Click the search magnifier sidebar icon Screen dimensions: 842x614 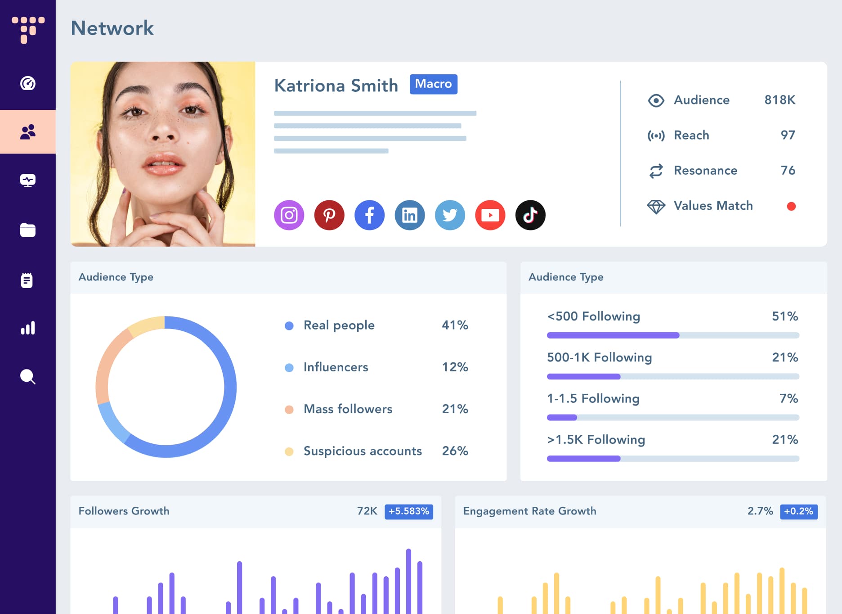point(28,377)
